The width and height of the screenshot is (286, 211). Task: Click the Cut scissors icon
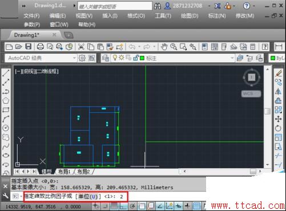click(x=81, y=47)
